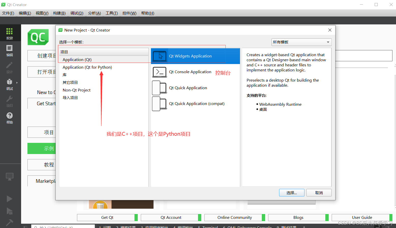Open the 教程 tutorials tab
Viewport: 396px width, 228px height.
click(42, 165)
